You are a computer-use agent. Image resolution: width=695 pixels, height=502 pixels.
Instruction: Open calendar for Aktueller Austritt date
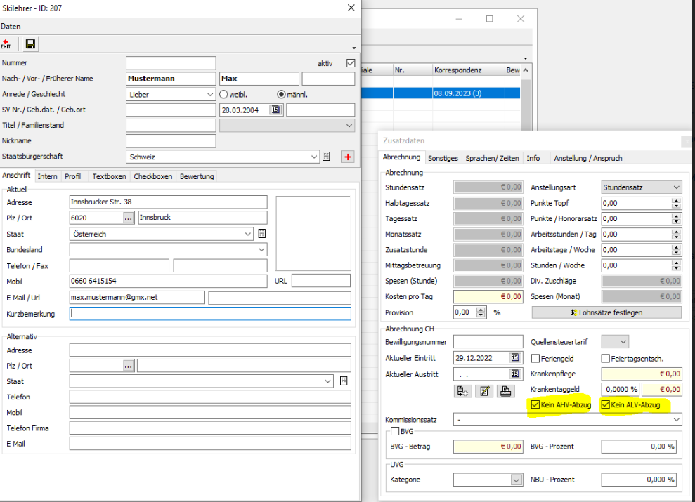(x=514, y=374)
